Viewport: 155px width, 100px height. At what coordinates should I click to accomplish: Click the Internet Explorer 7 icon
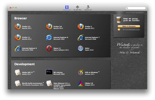[81, 37]
